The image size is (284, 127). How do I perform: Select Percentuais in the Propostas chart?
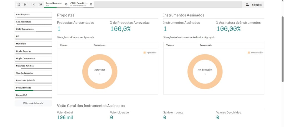pos(100,45)
